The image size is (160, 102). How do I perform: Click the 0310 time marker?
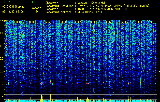pyautogui.click(x=154, y=22)
